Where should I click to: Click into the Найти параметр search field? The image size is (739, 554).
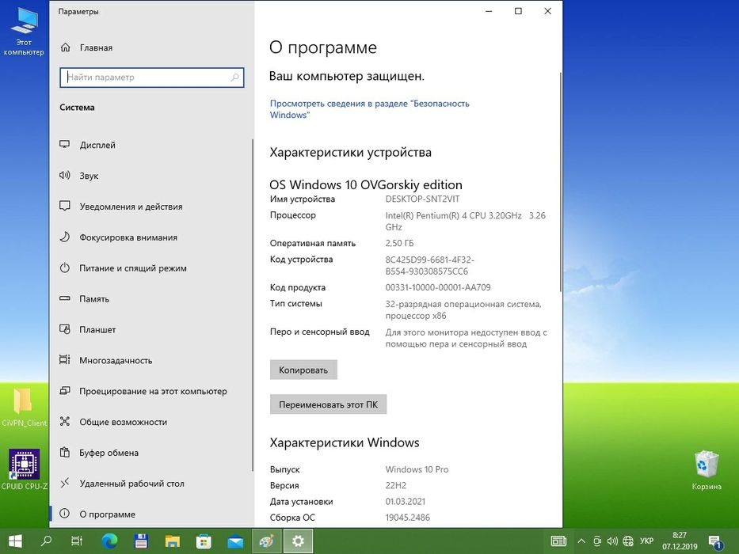(152, 78)
